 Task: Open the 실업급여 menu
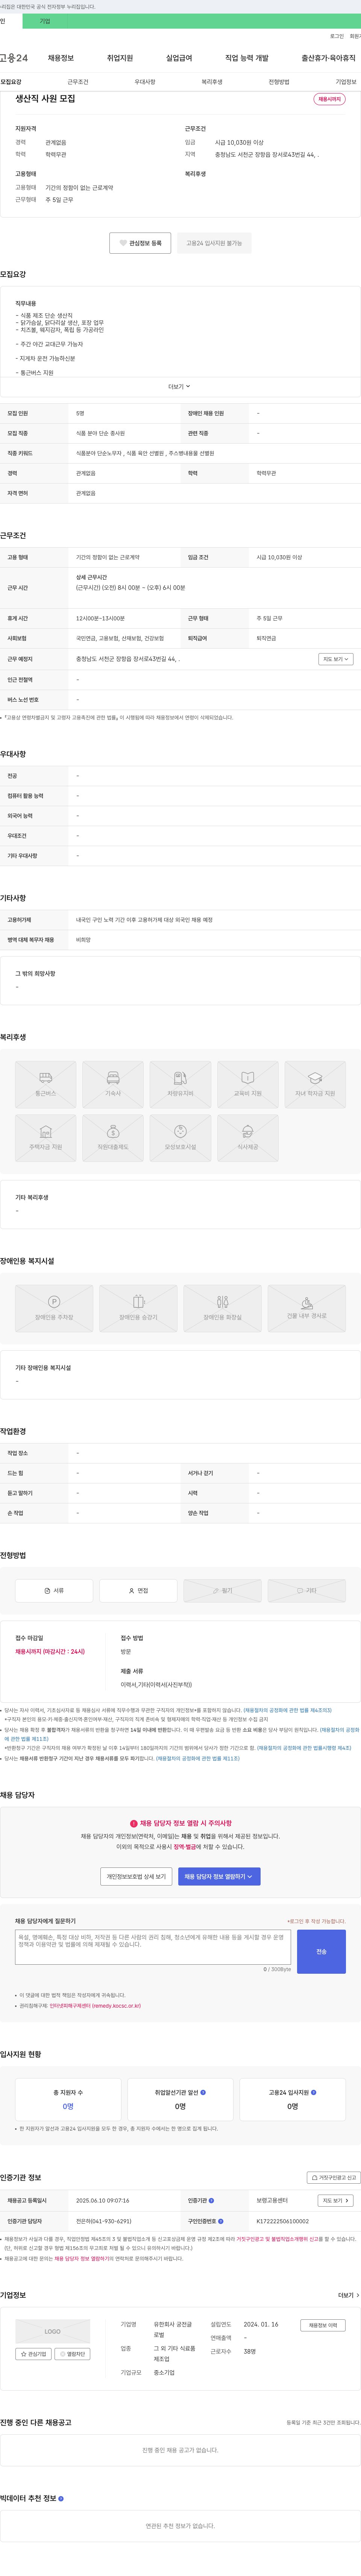179,58
